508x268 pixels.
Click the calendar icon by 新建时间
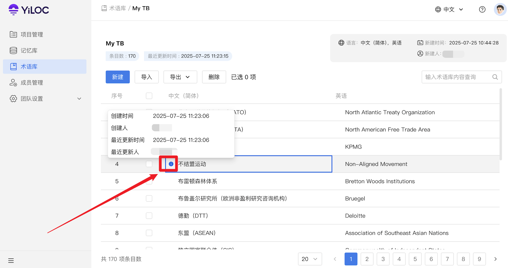420,43
